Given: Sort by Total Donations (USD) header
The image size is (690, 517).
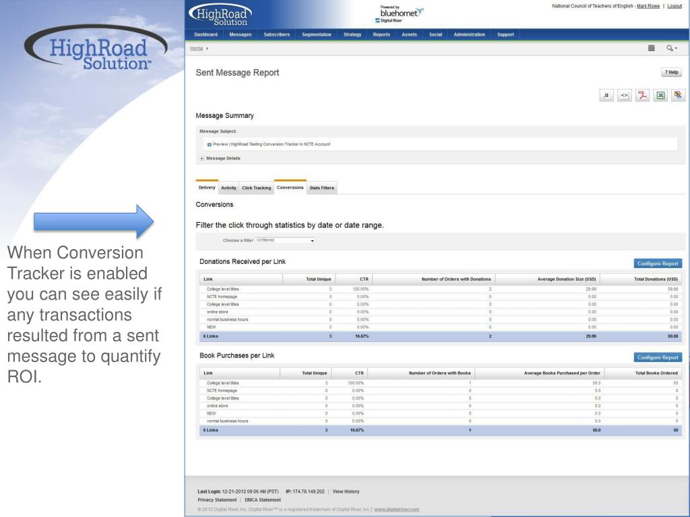Looking at the screenshot, I should pos(641,279).
